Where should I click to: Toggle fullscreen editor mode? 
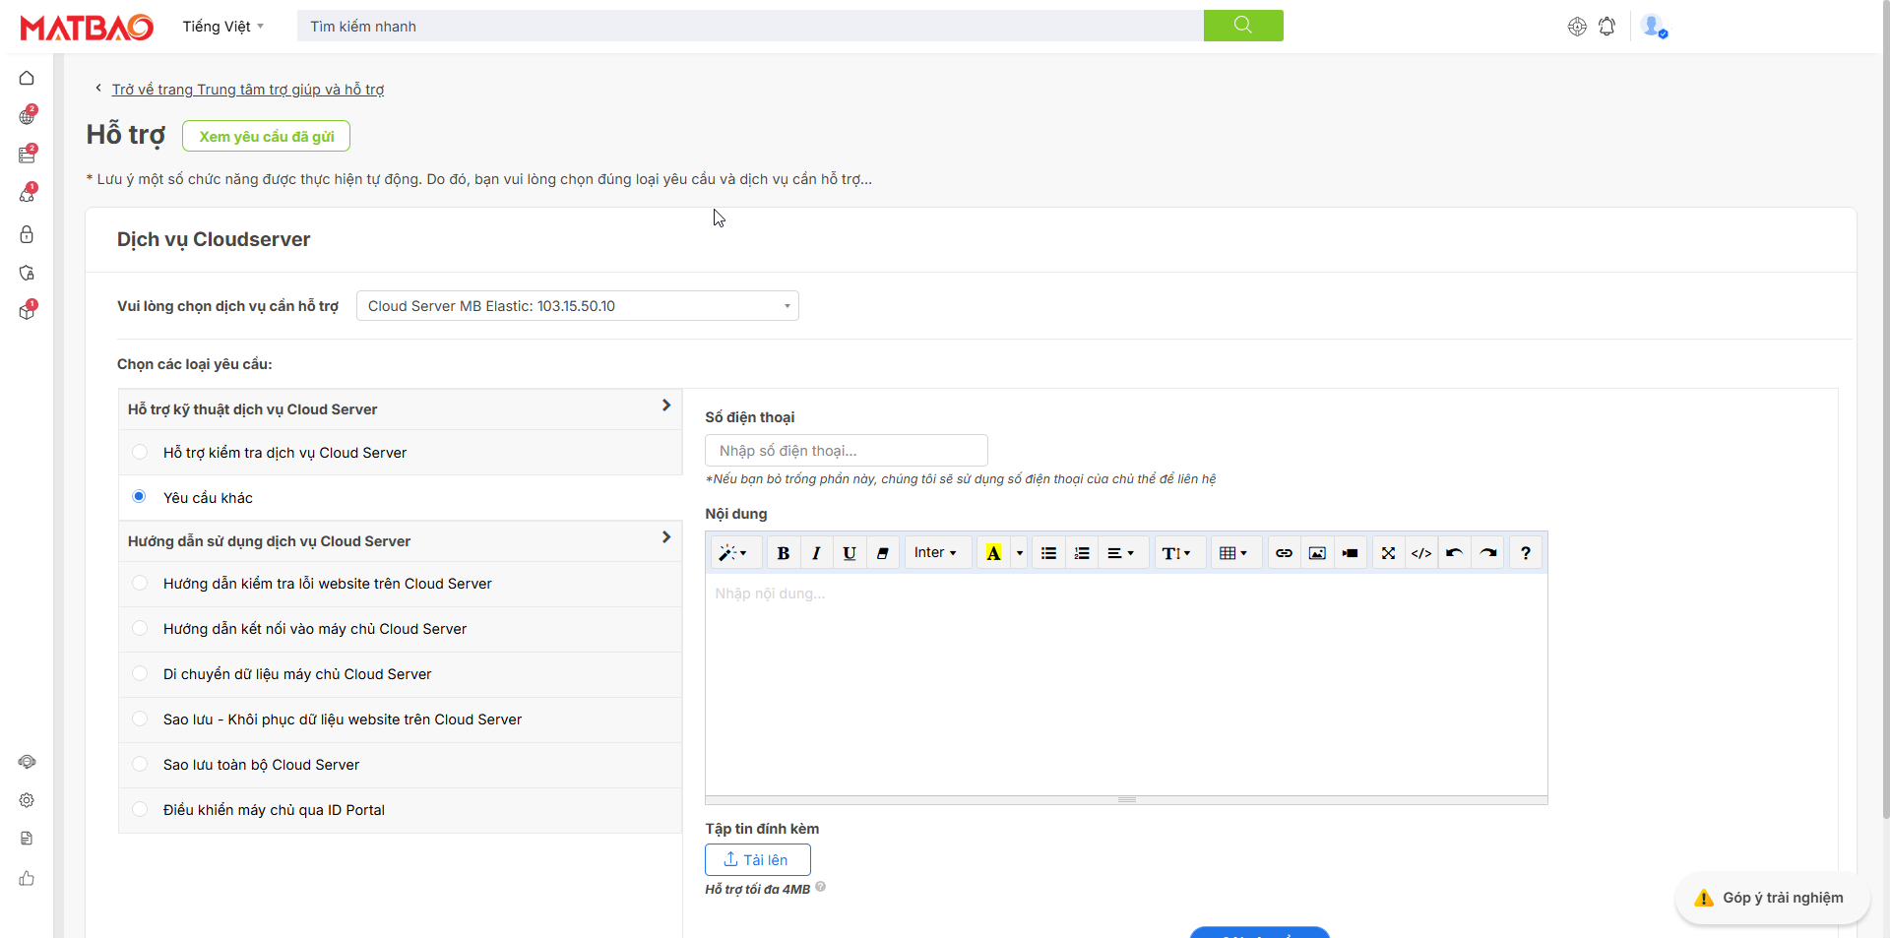(1388, 553)
